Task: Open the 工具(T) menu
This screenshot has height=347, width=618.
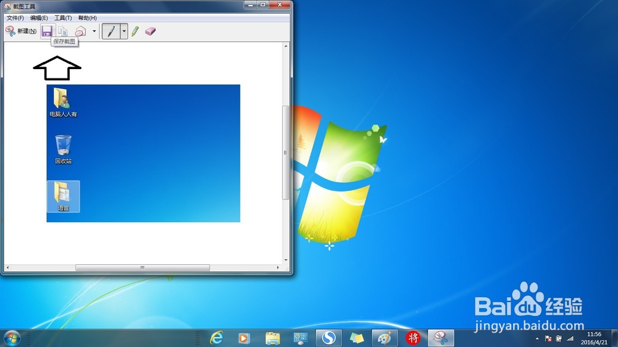Action: pyautogui.click(x=63, y=18)
